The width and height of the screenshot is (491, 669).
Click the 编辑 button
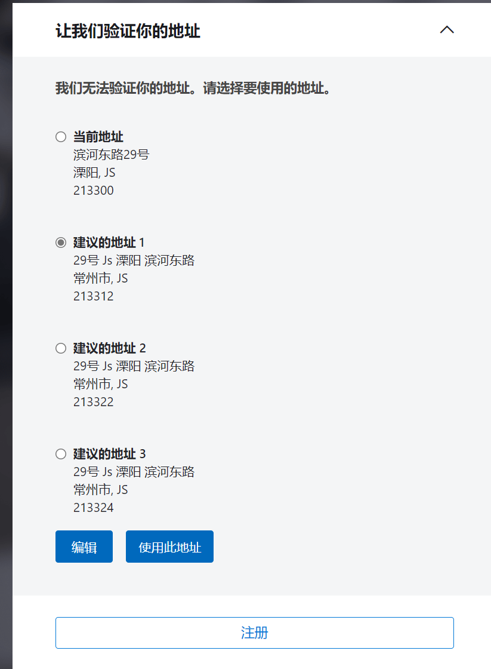[84, 547]
